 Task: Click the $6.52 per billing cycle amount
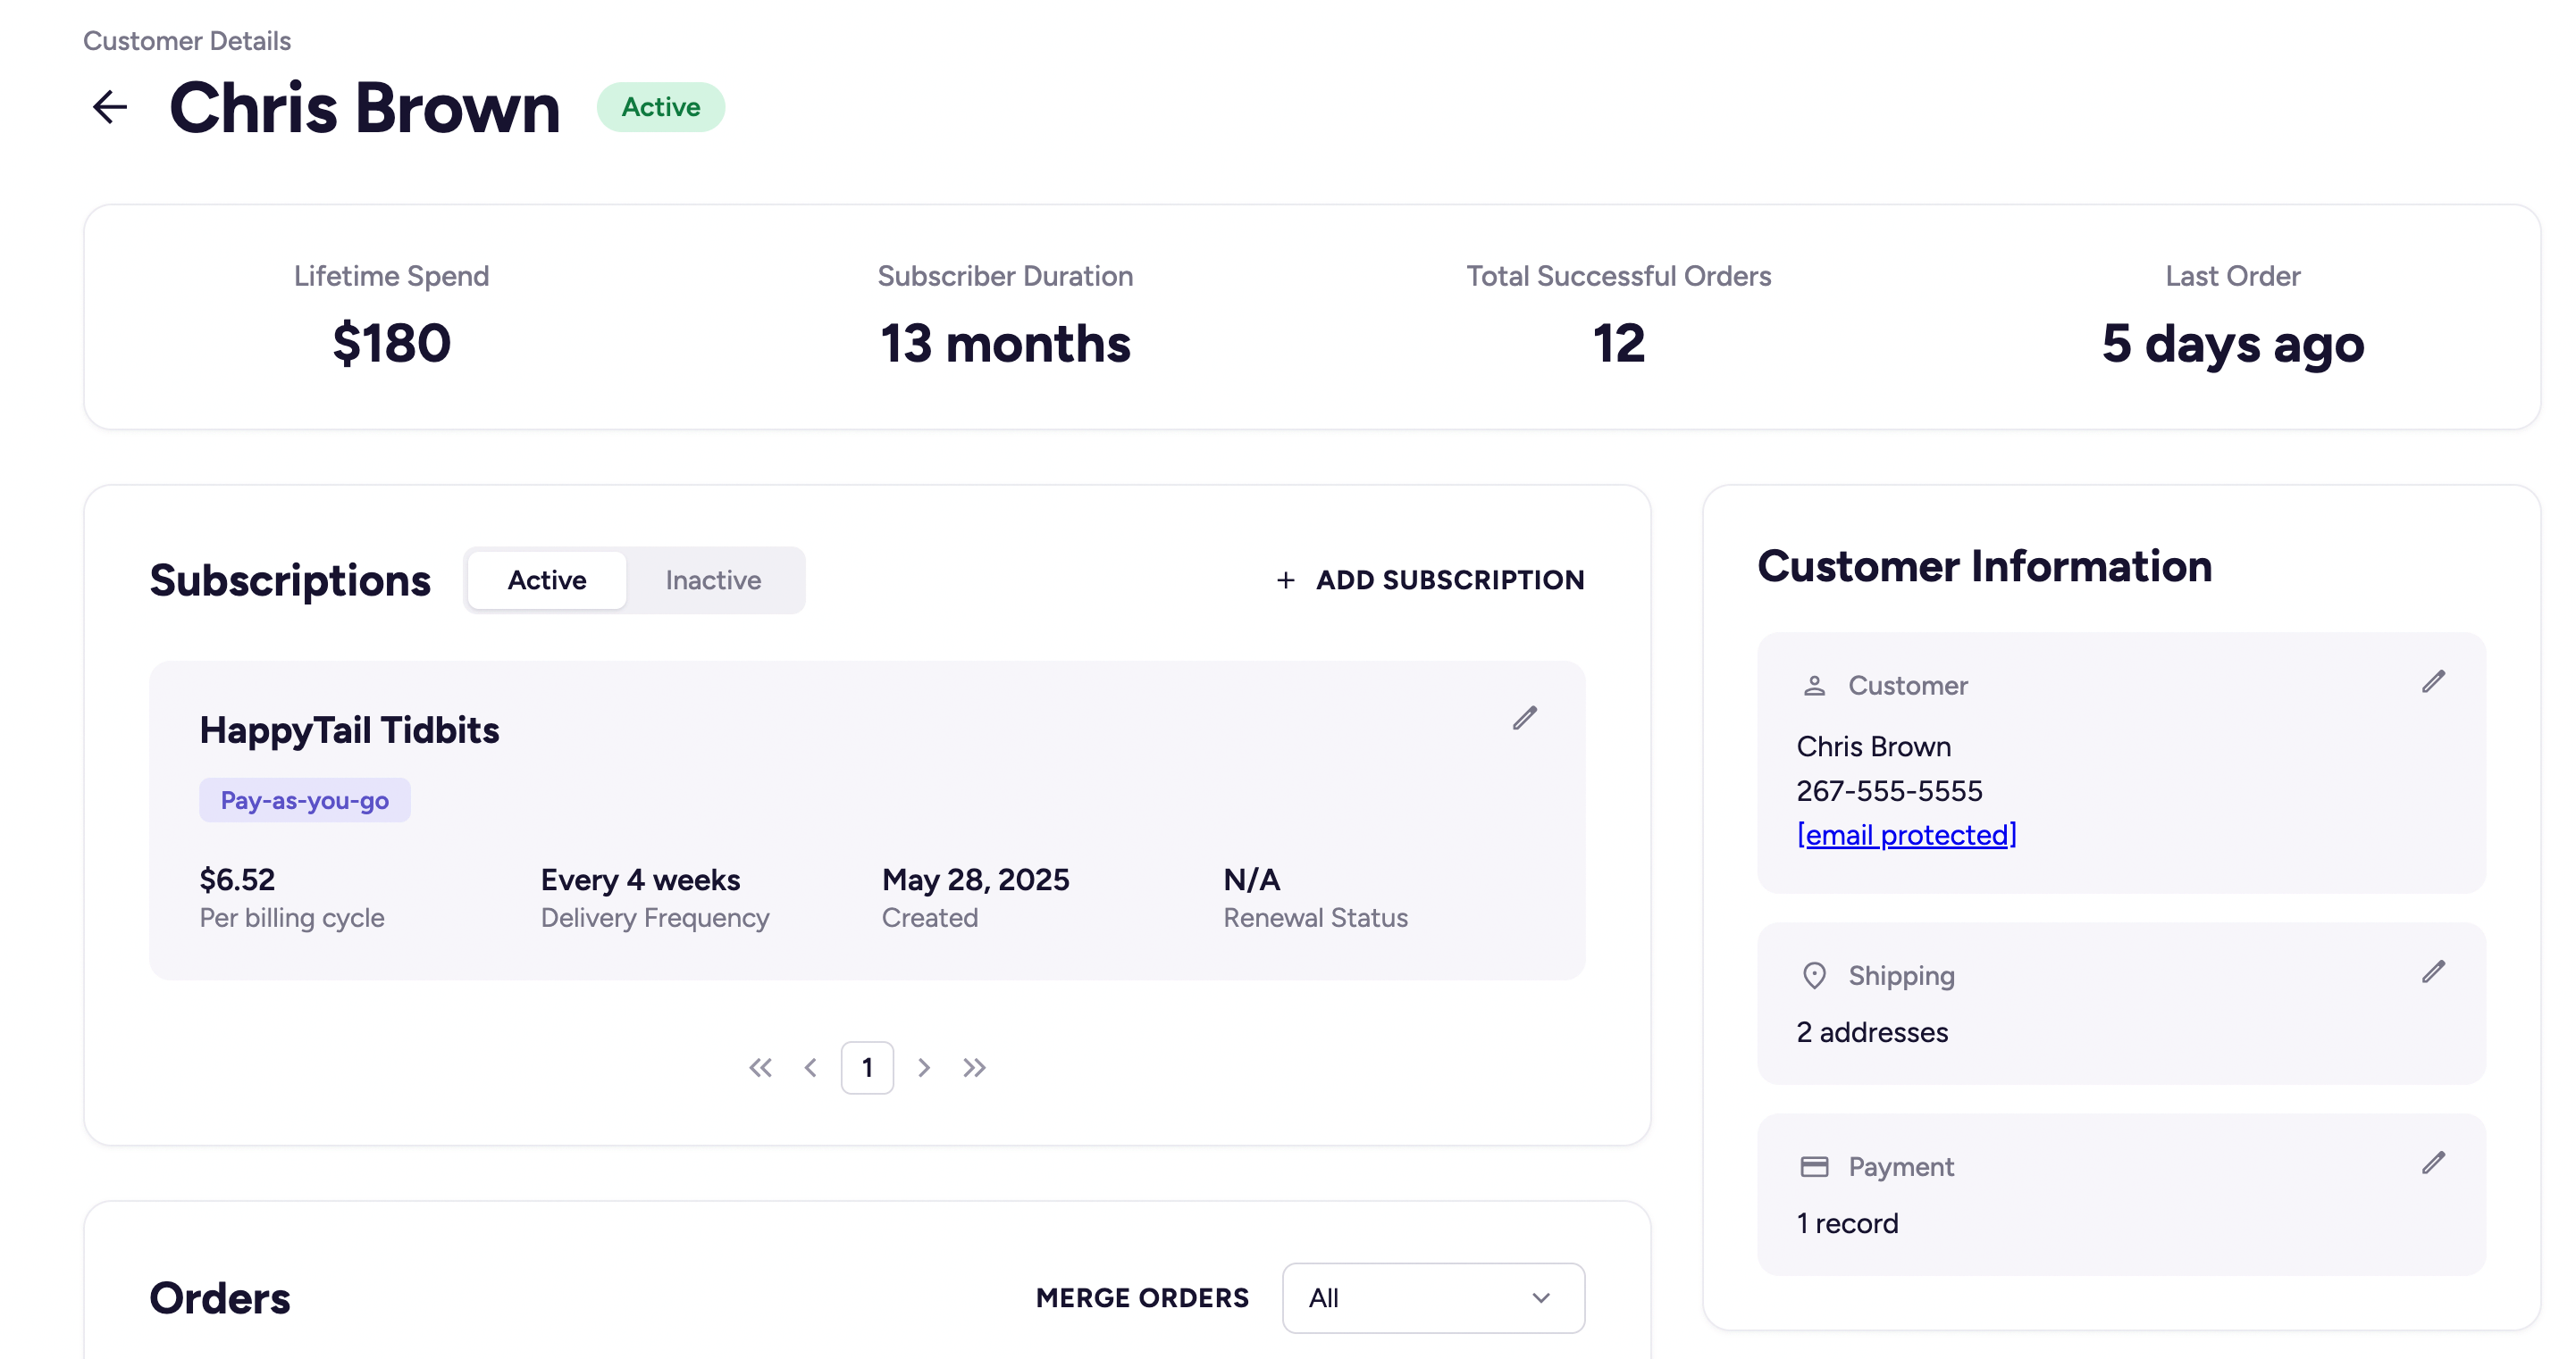[237, 880]
